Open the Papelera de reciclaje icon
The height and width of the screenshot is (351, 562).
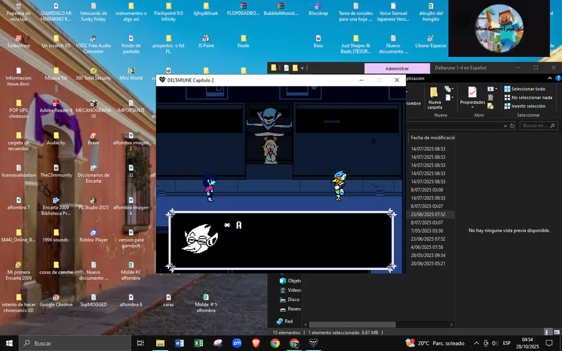pos(18,12)
